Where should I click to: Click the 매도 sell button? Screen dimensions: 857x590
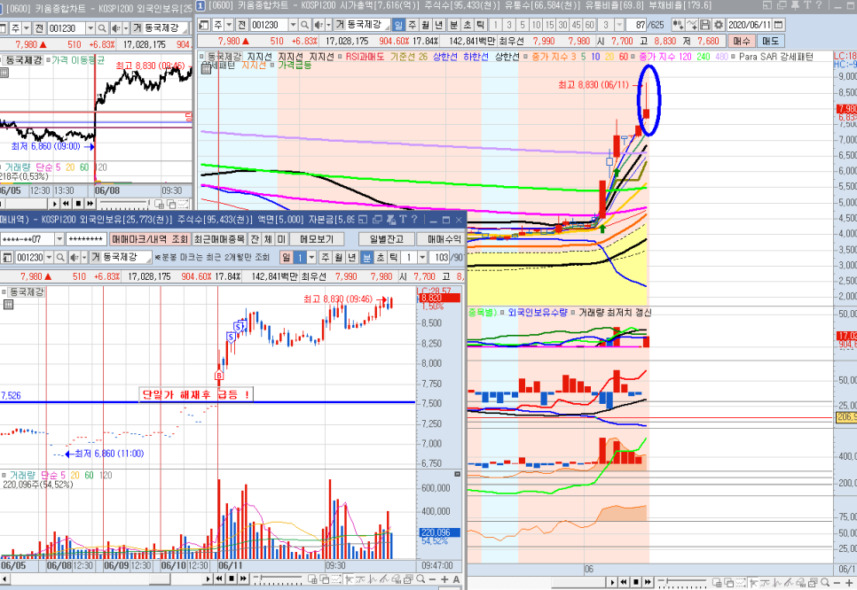coord(771,41)
